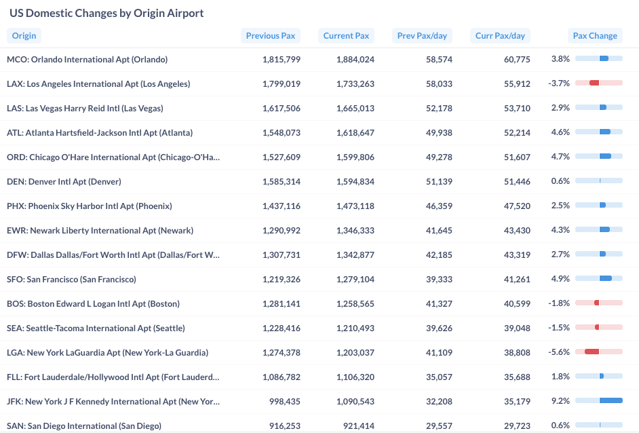This screenshot has width=639, height=433.
Task: Select EWR Newark Liberty current pax 1,346,333
Action: 355,231
